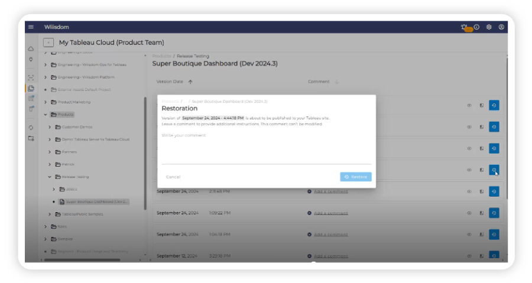Expand the Customer Demos folder
Screen dimensions: 532x283
coord(50,127)
